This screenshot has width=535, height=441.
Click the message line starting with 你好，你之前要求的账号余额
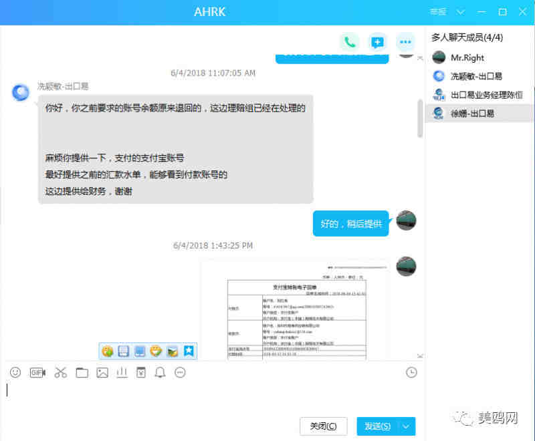click(175, 108)
